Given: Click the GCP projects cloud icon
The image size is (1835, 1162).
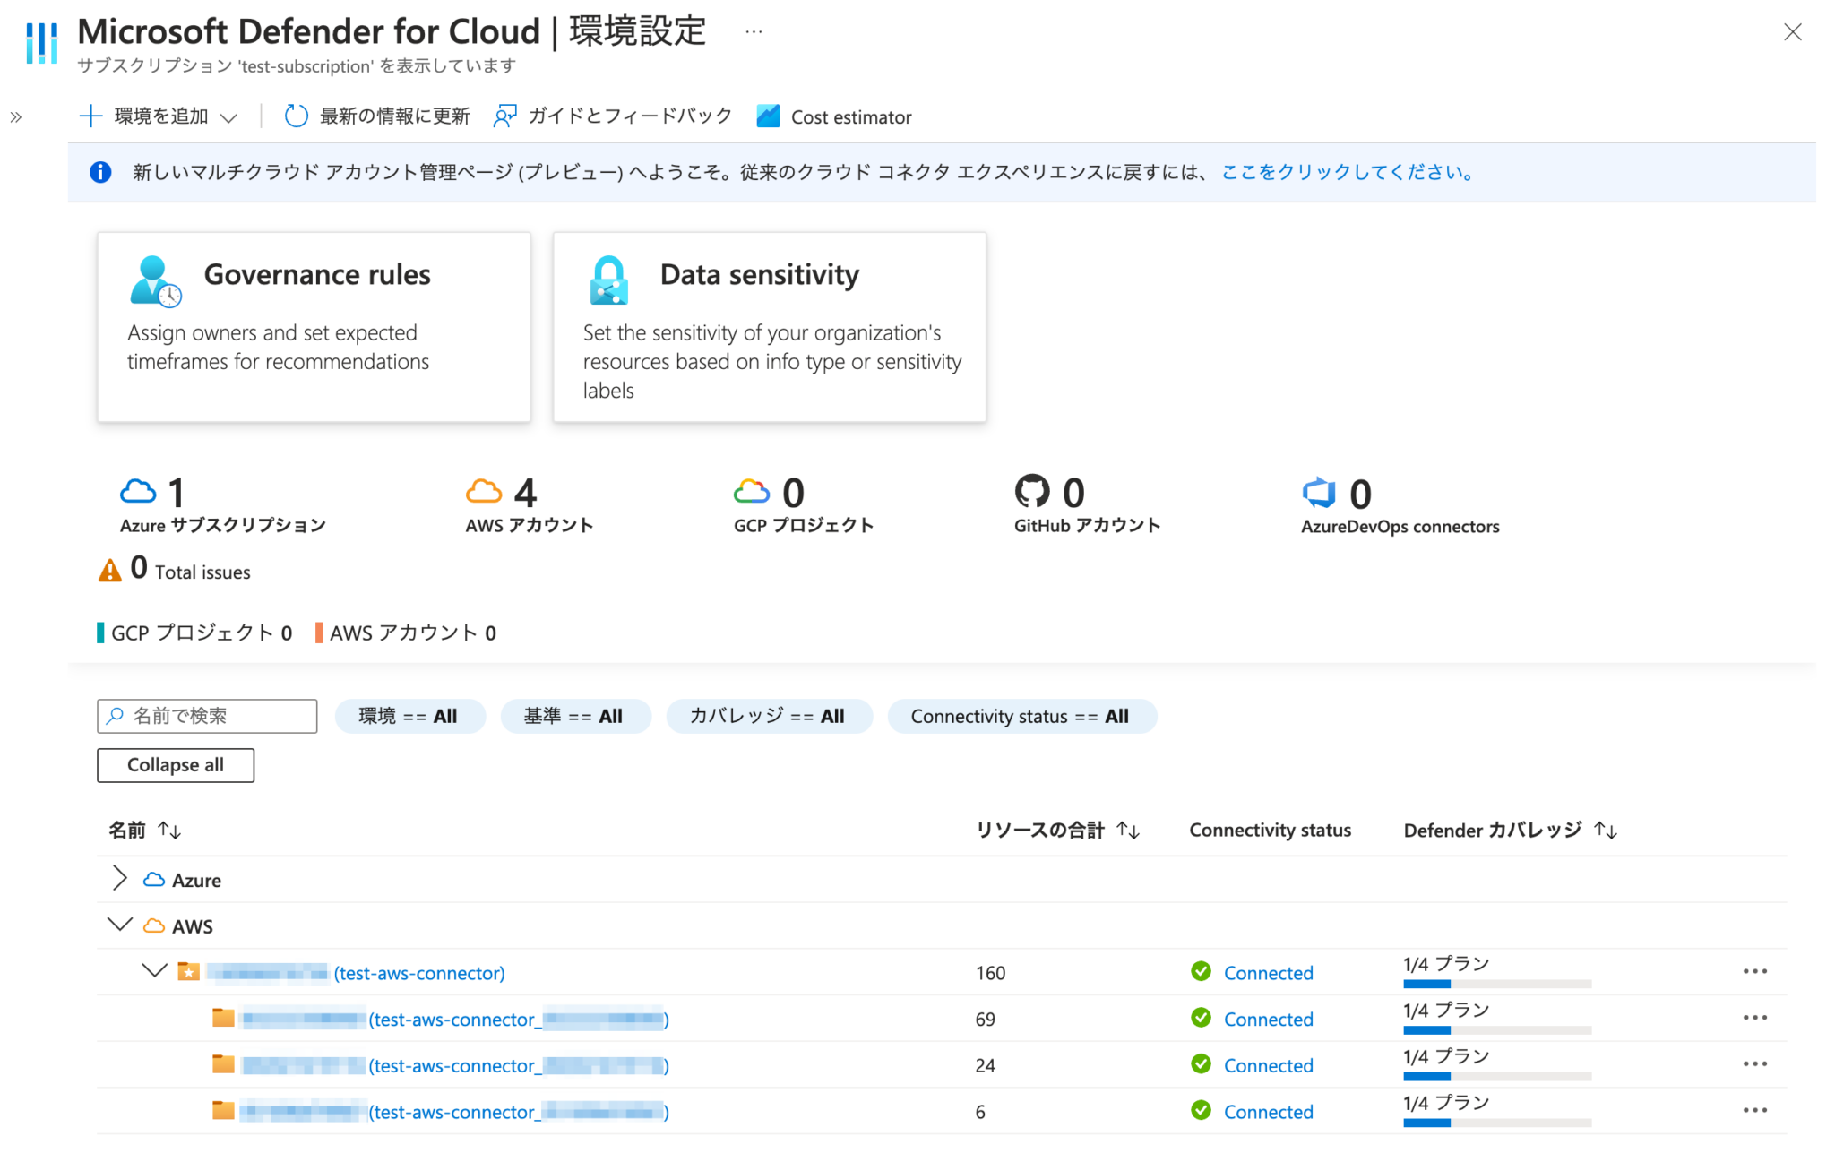Looking at the screenshot, I should click(x=753, y=490).
